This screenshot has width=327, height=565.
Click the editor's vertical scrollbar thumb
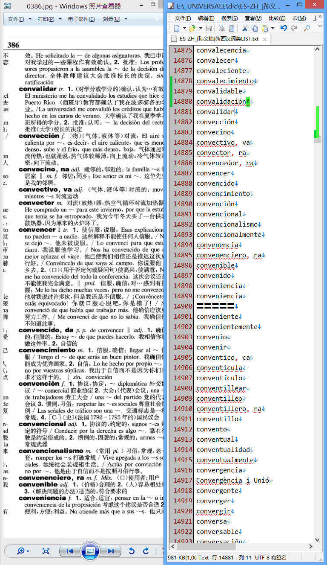pyautogui.click(x=317, y=140)
